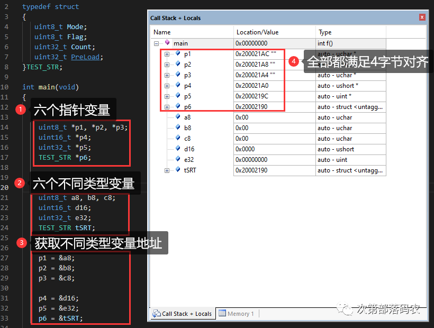Click 'p4 = &d16;' code line

[x=58, y=298]
